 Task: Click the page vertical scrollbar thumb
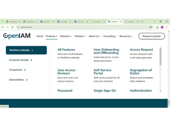click(169, 103)
